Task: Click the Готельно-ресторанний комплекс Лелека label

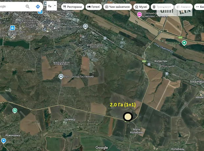Action: (157, 15)
